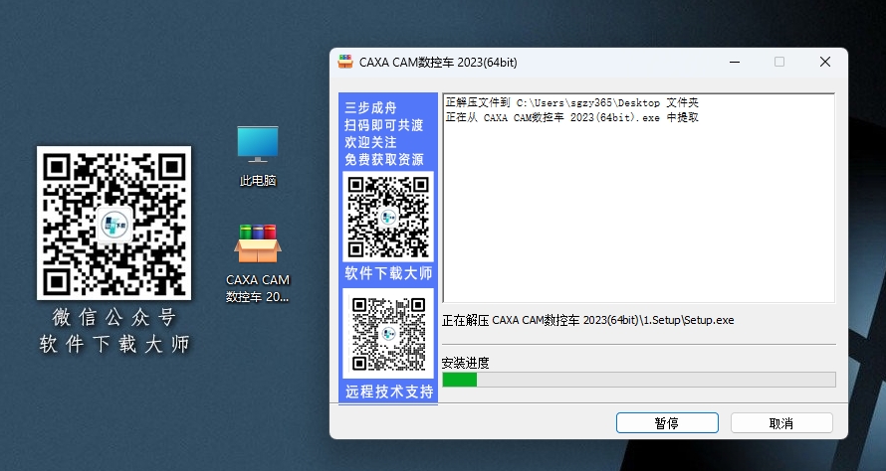
Task: Minimize the CAXA CAM installer window
Action: click(735, 62)
